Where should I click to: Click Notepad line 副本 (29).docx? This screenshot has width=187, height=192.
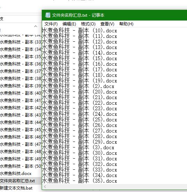[x=80, y=142]
